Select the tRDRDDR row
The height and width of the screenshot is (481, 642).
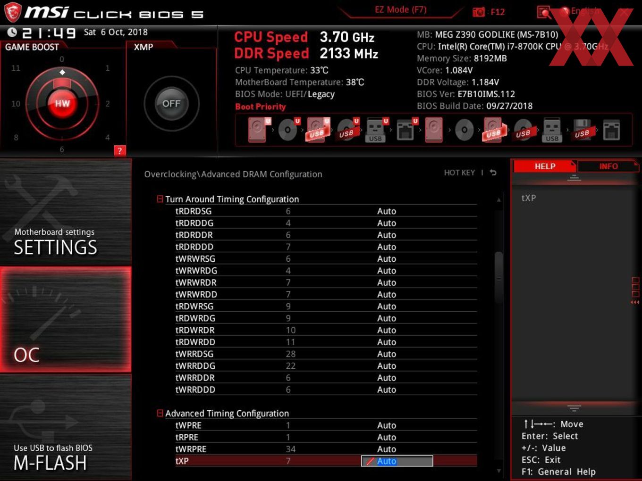pyautogui.click(x=326, y=235)
